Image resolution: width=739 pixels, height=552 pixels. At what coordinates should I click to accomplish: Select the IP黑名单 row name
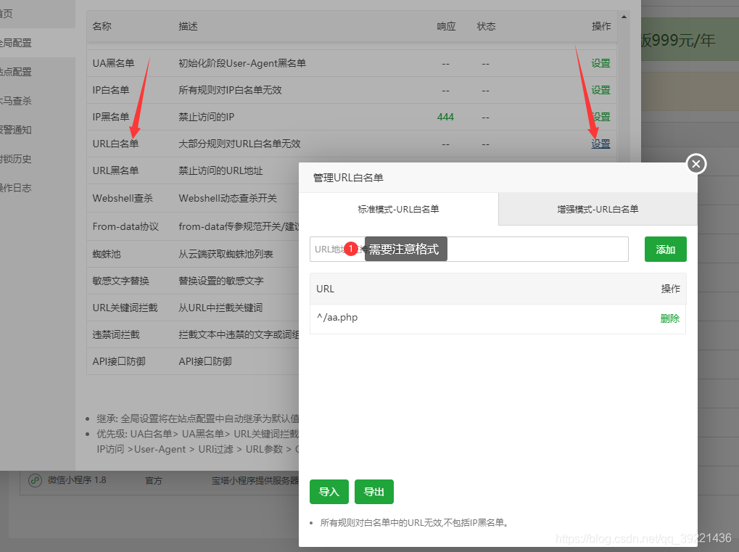pyautogui.click(x=111, y=117)
